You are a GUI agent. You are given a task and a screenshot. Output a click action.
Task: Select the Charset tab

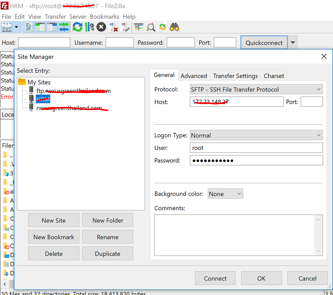(x=274, y=75)
